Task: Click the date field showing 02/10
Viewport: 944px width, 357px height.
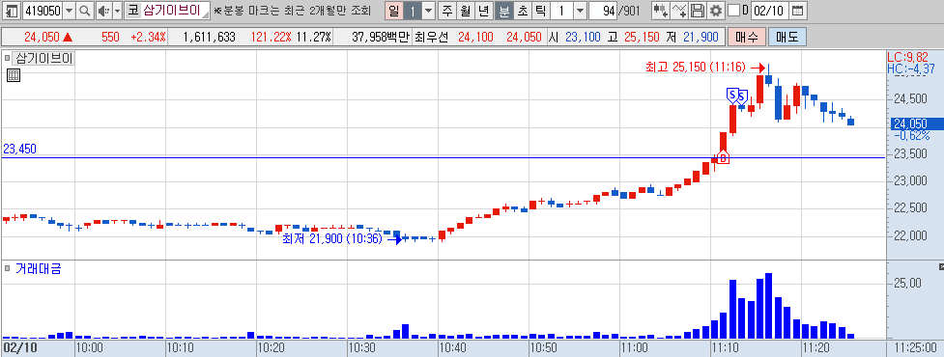Action: coord(771,11)
